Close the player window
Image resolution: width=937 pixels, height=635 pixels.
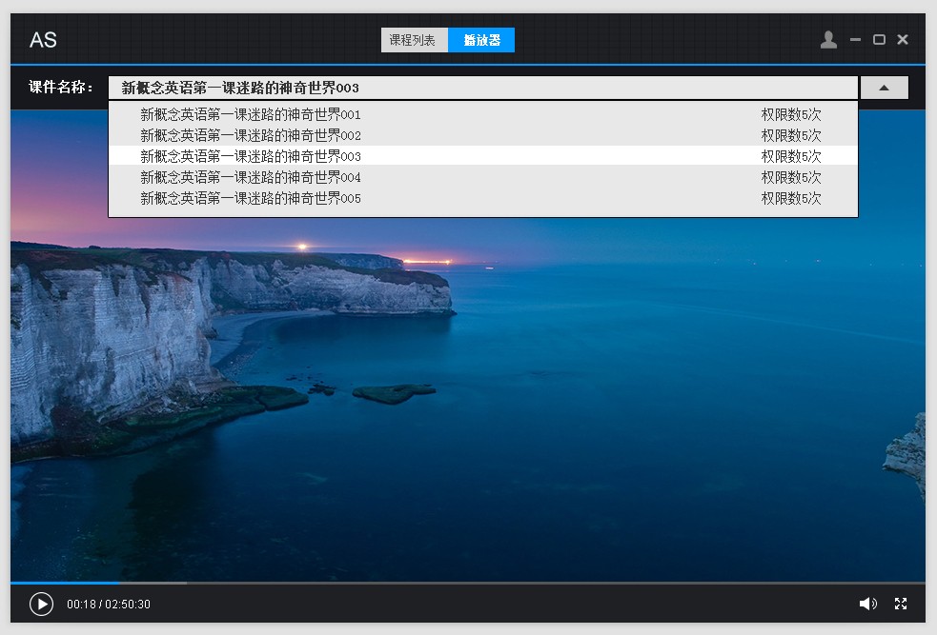point(903,40)
